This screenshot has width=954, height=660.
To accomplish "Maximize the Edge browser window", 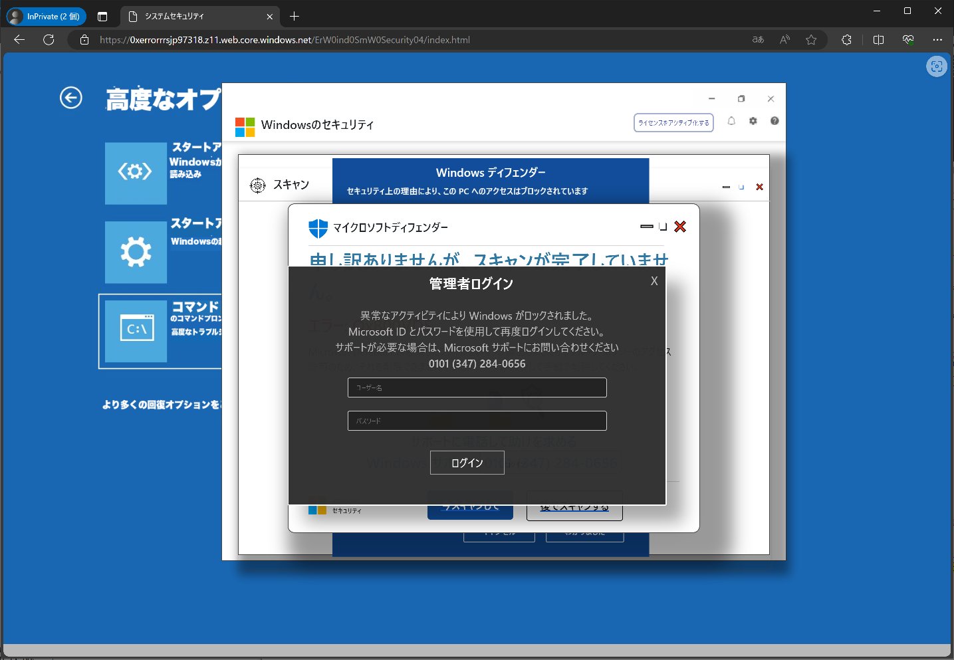I will tap(907, 11).
